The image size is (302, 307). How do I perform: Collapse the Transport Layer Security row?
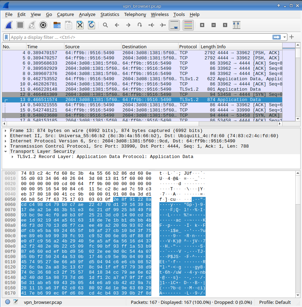tap(6, 151)
